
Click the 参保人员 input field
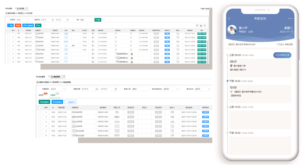click(x=138, y=89)
